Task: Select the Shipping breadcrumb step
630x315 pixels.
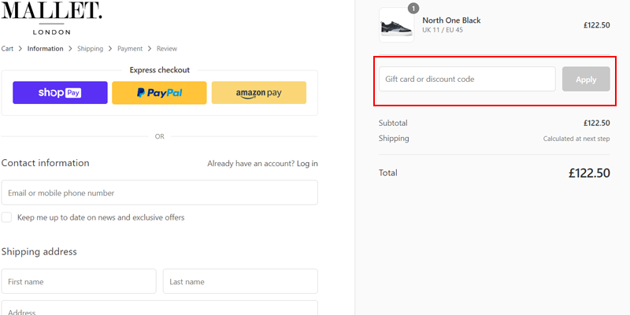Action: [90, 49]
